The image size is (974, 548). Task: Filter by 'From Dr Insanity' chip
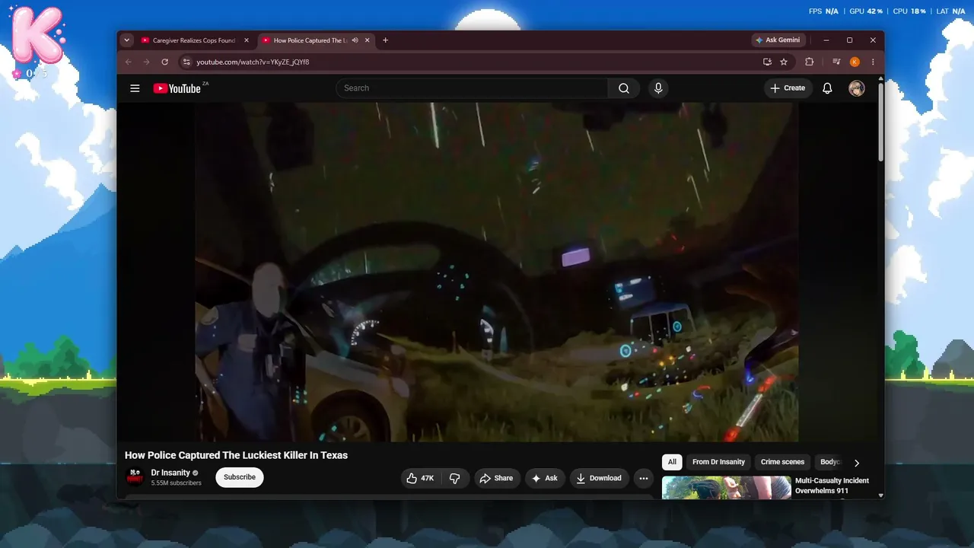(718, 462)
